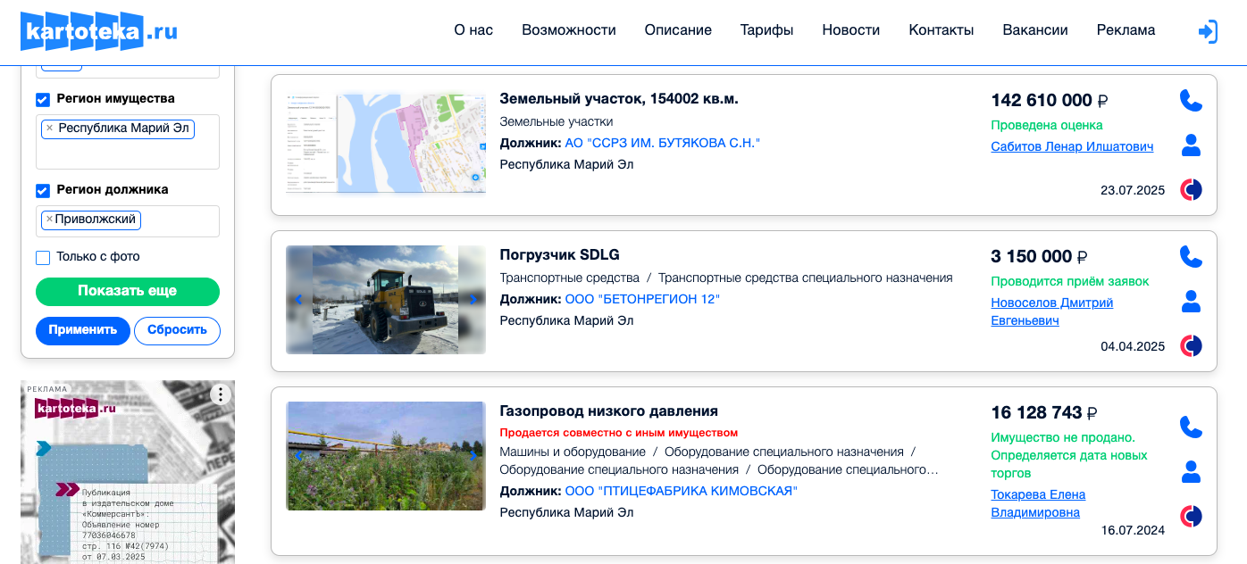Open debtor link ООО "БЕТОНРЕГИОН 12"
This screenshot has width=1247, height=564.
642,299
